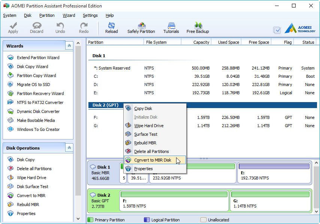This screenshot has width=320, height=224.
Task: Sort by Capacity column header
Action: tap(196, 42)
